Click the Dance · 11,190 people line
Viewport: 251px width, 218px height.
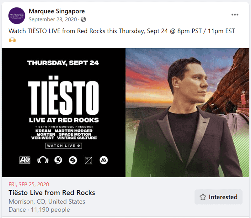pyautogui.click(x=39, y=210)
